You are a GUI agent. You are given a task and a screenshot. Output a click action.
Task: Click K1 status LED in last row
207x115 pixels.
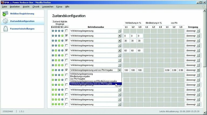[63, 104]
